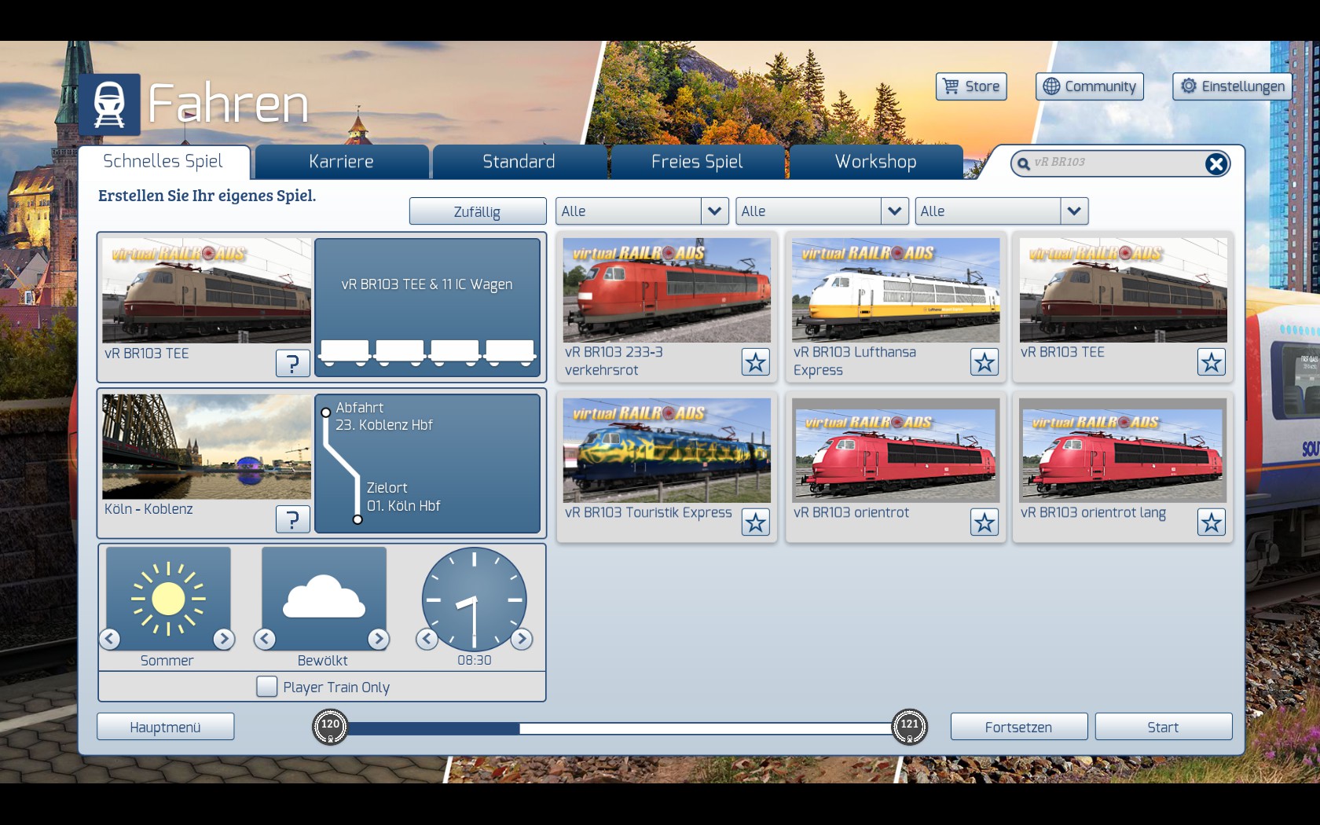Screen dimensions: 1320x825
Task: Click the level 121 badge on progress bar
Action: coord(909,727)
